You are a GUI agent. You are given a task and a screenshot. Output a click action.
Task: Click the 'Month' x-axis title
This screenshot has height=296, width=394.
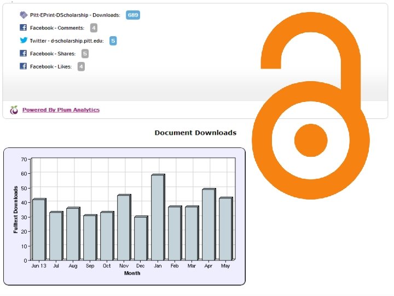(x=132, y=273)
